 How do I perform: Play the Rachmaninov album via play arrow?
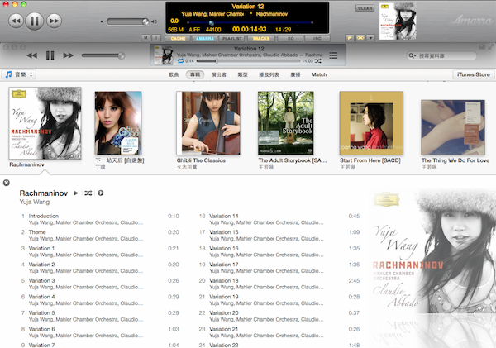76,193
